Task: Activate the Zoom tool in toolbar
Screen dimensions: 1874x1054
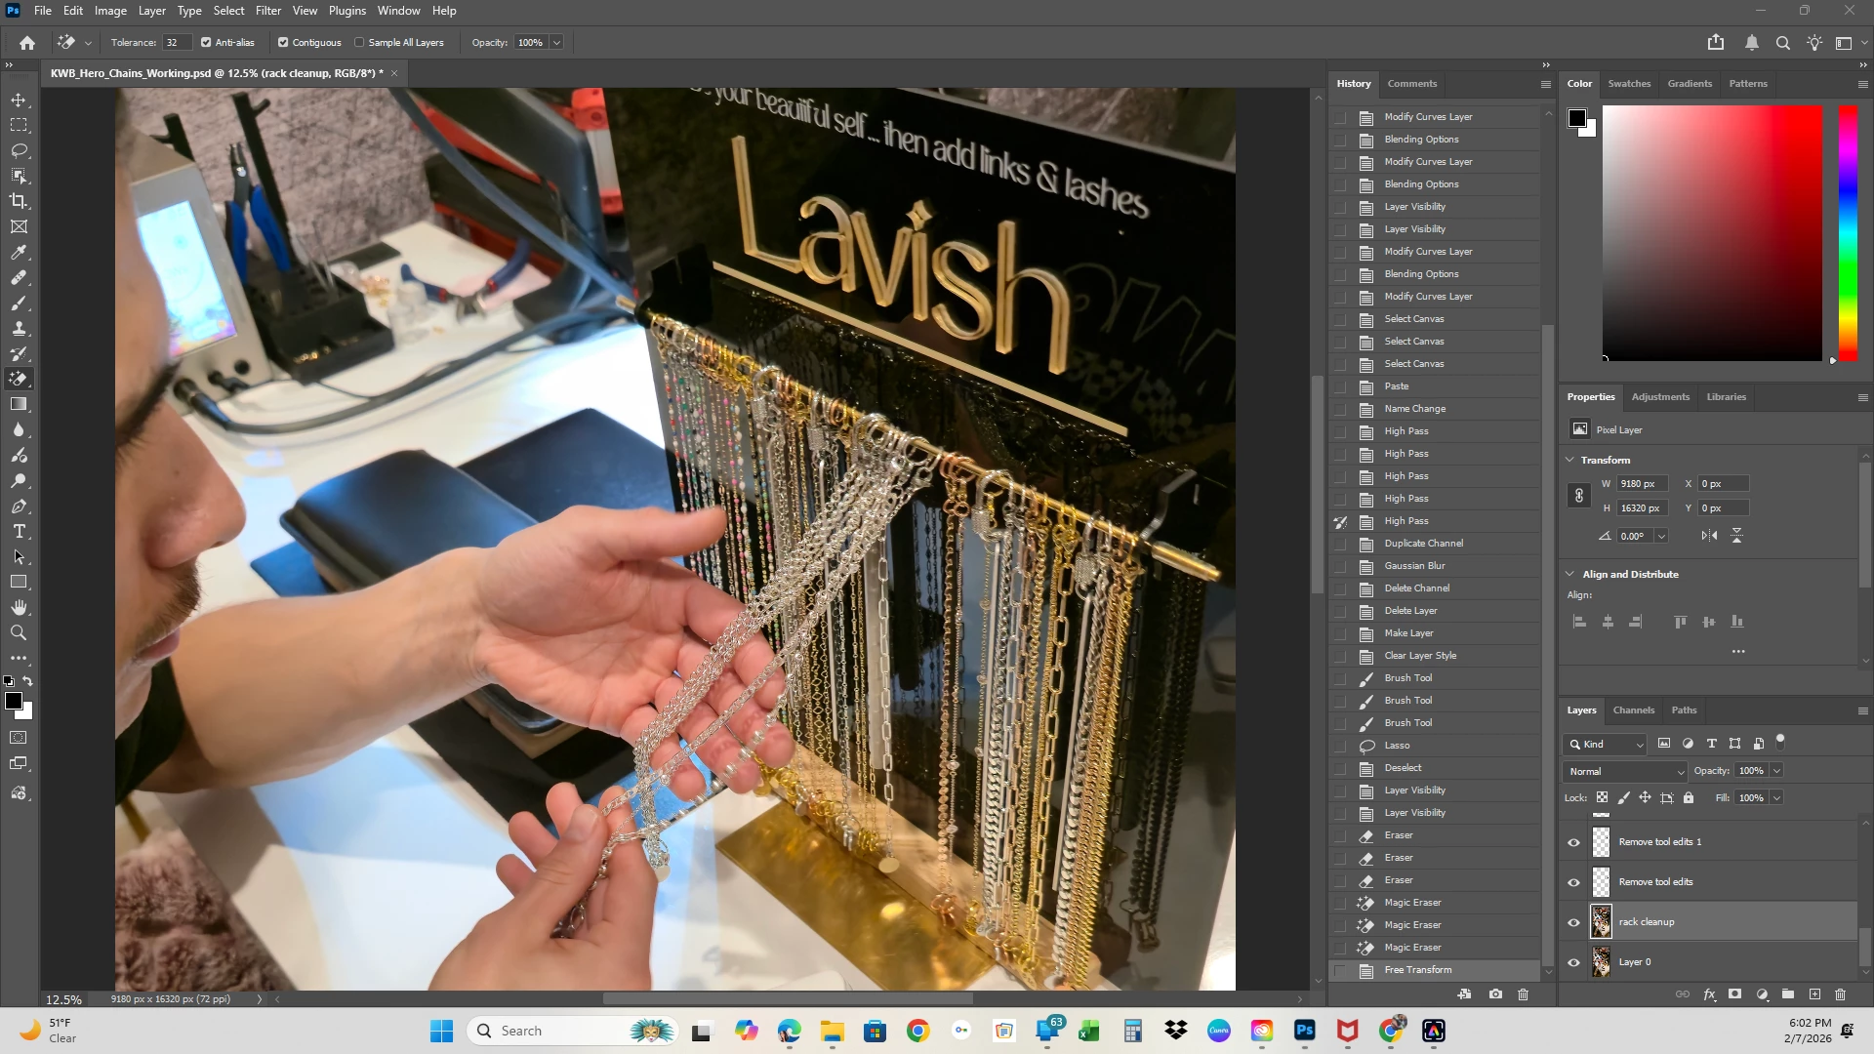Action: point(19,633)
